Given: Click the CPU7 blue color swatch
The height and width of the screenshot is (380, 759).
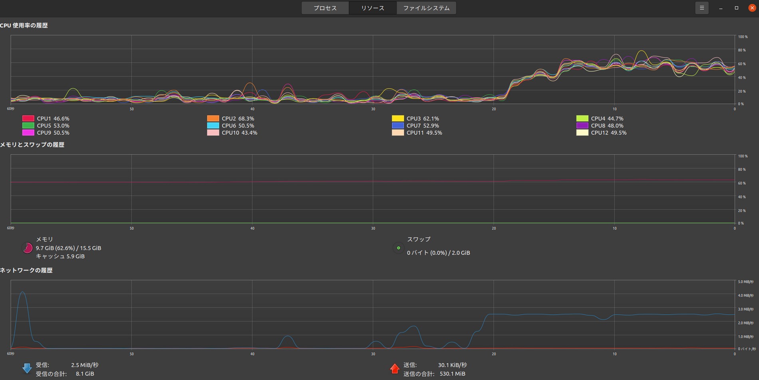Looking at the screenshot, I should click(x=398, y=126).
